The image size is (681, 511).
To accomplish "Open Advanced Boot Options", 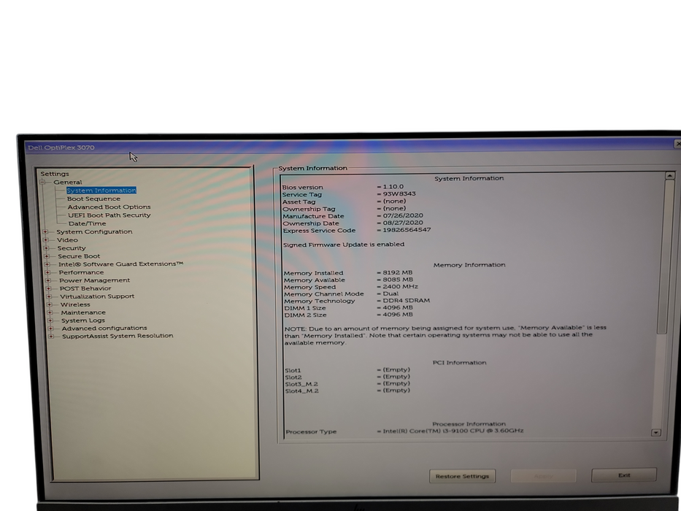I will tap(109, 207).
